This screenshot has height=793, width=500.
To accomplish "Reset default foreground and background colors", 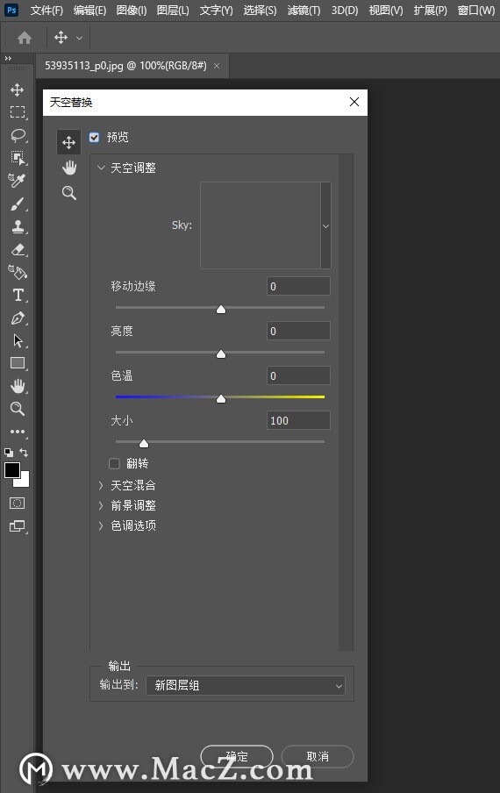I will pos(9,452).
